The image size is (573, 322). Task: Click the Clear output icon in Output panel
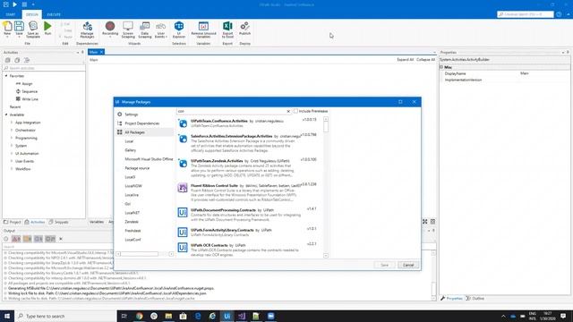(x=61, y=239)
